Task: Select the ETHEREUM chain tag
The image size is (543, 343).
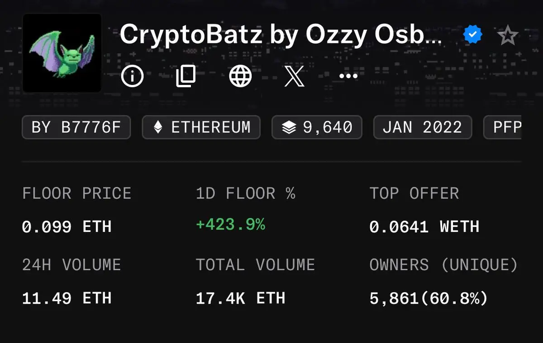Action: [x=201, y=127]
